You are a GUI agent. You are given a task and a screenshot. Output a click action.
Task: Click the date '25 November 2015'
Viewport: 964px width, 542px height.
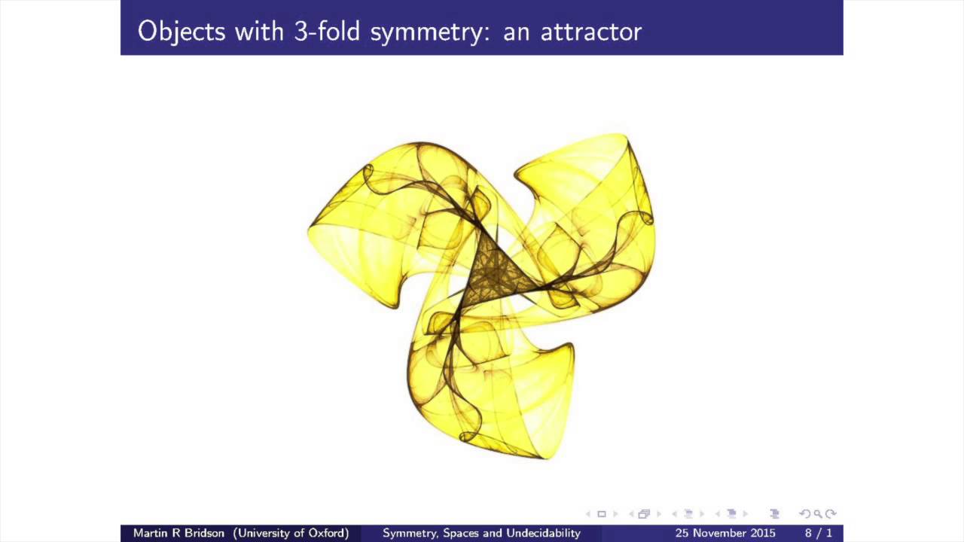click(725, 533)
